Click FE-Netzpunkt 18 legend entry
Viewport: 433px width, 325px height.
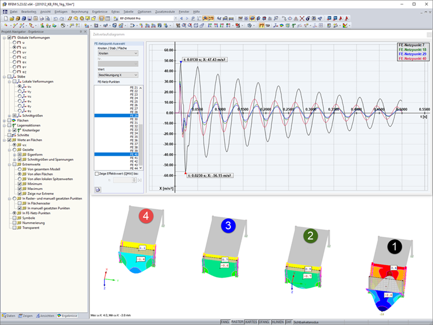point(412,50)
